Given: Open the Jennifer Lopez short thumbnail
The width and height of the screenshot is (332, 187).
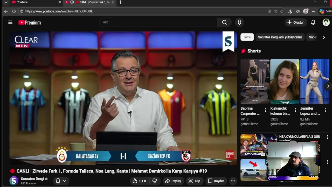Looking at the screenshot, I should [x=315, y=82].
